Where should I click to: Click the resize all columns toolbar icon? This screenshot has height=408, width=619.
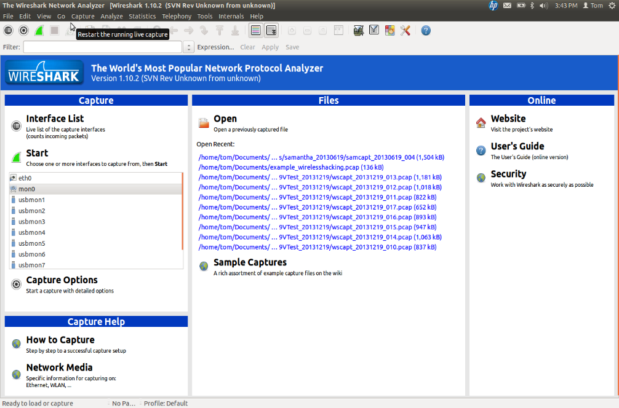pyautogui.click(x=338, y=31)
